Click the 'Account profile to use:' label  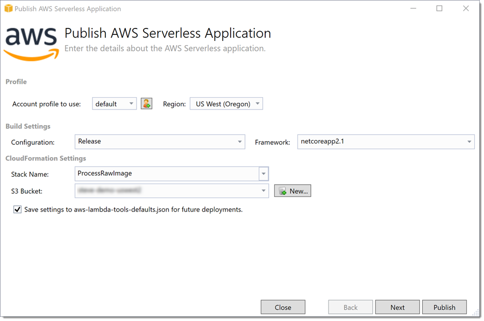(47, 104)
